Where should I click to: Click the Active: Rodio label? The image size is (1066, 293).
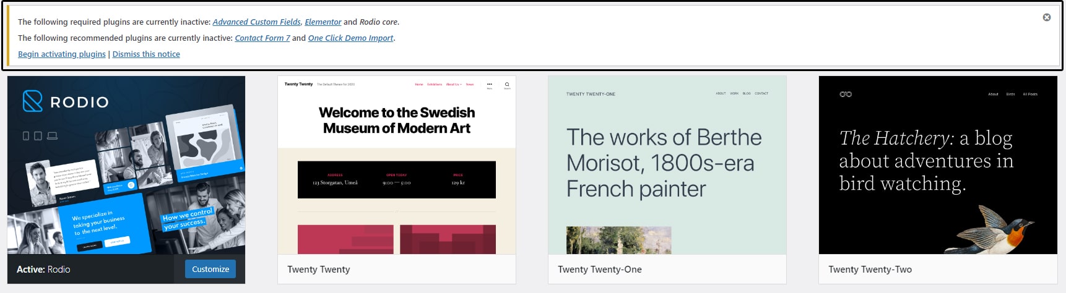point(43,270)
